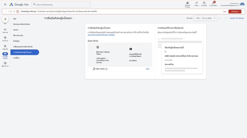Screen dimensions: 247x138
Task: Show next alert in notification banner
Action: click(14, 11)
